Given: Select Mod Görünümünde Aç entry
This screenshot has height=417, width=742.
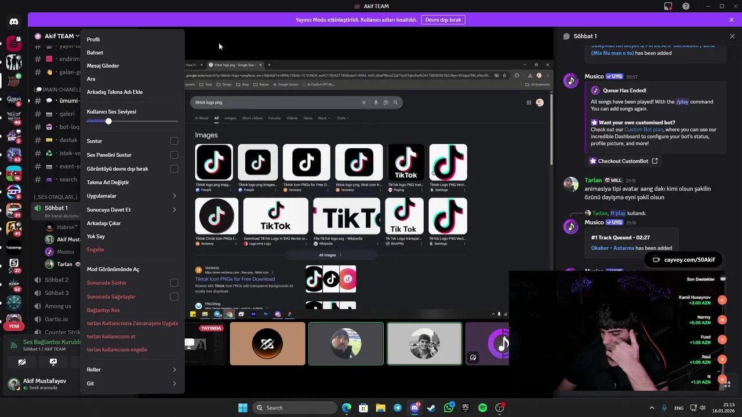Looking at the screenshot, I should pos(132,269).
